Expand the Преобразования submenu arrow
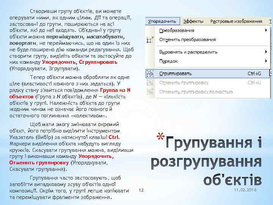The image size is (273, 205). 266,30
